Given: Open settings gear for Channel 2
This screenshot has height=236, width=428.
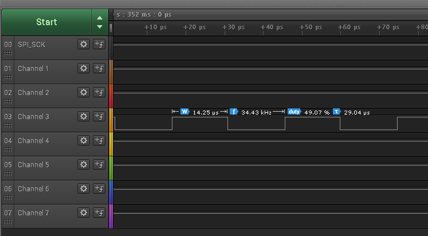Looking at the screenshot, I should (x=84, y=92).
